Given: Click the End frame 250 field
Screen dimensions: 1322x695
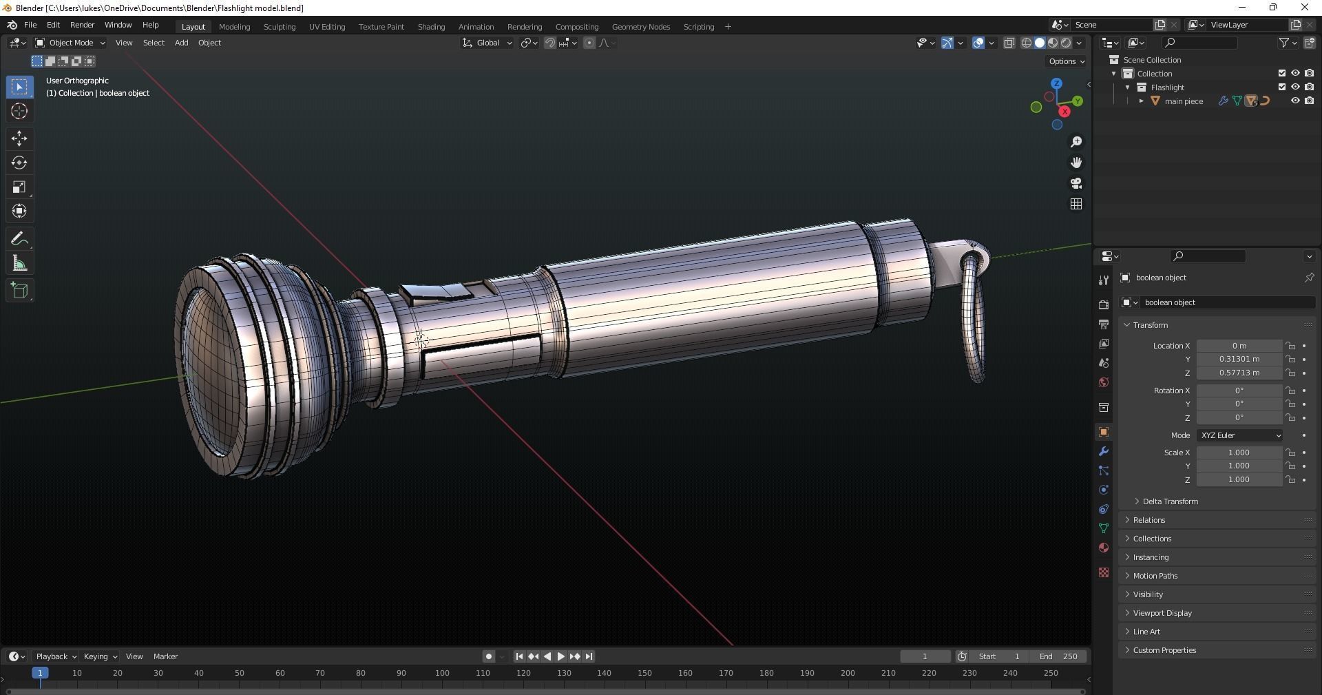Looking at the screenshot, I should pyautogui.click(x=1059, y=656).
